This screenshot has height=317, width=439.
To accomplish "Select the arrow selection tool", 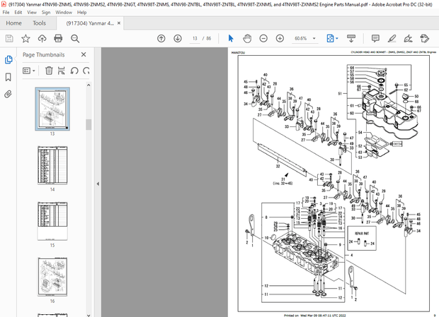I will 231,39.
